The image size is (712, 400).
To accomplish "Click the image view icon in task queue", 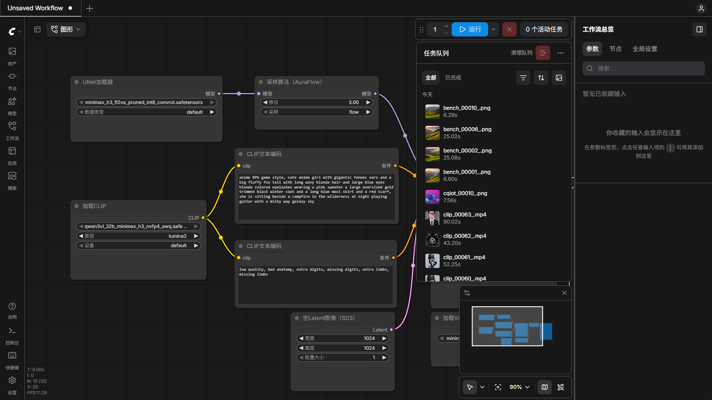I will 559,78.
